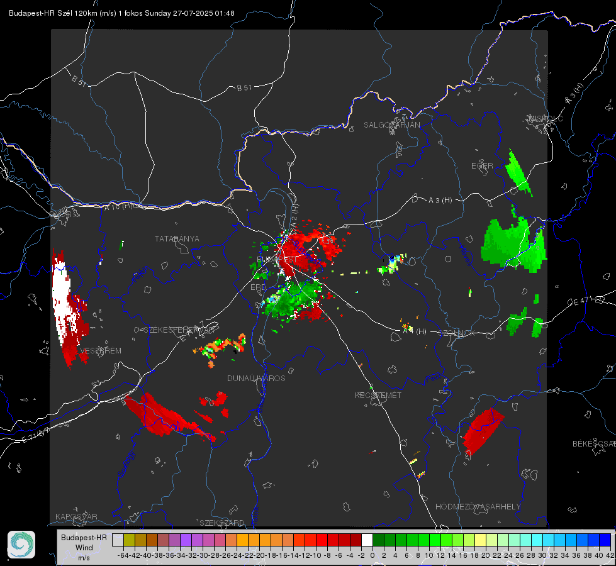
Task: Click the BUDAPEST city label
Action: [x=277, y=260]
